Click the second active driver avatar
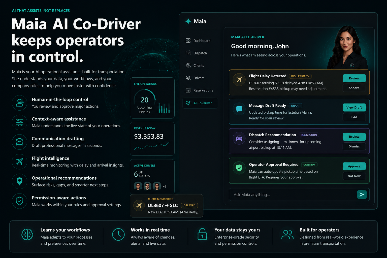 click(147, 186)
